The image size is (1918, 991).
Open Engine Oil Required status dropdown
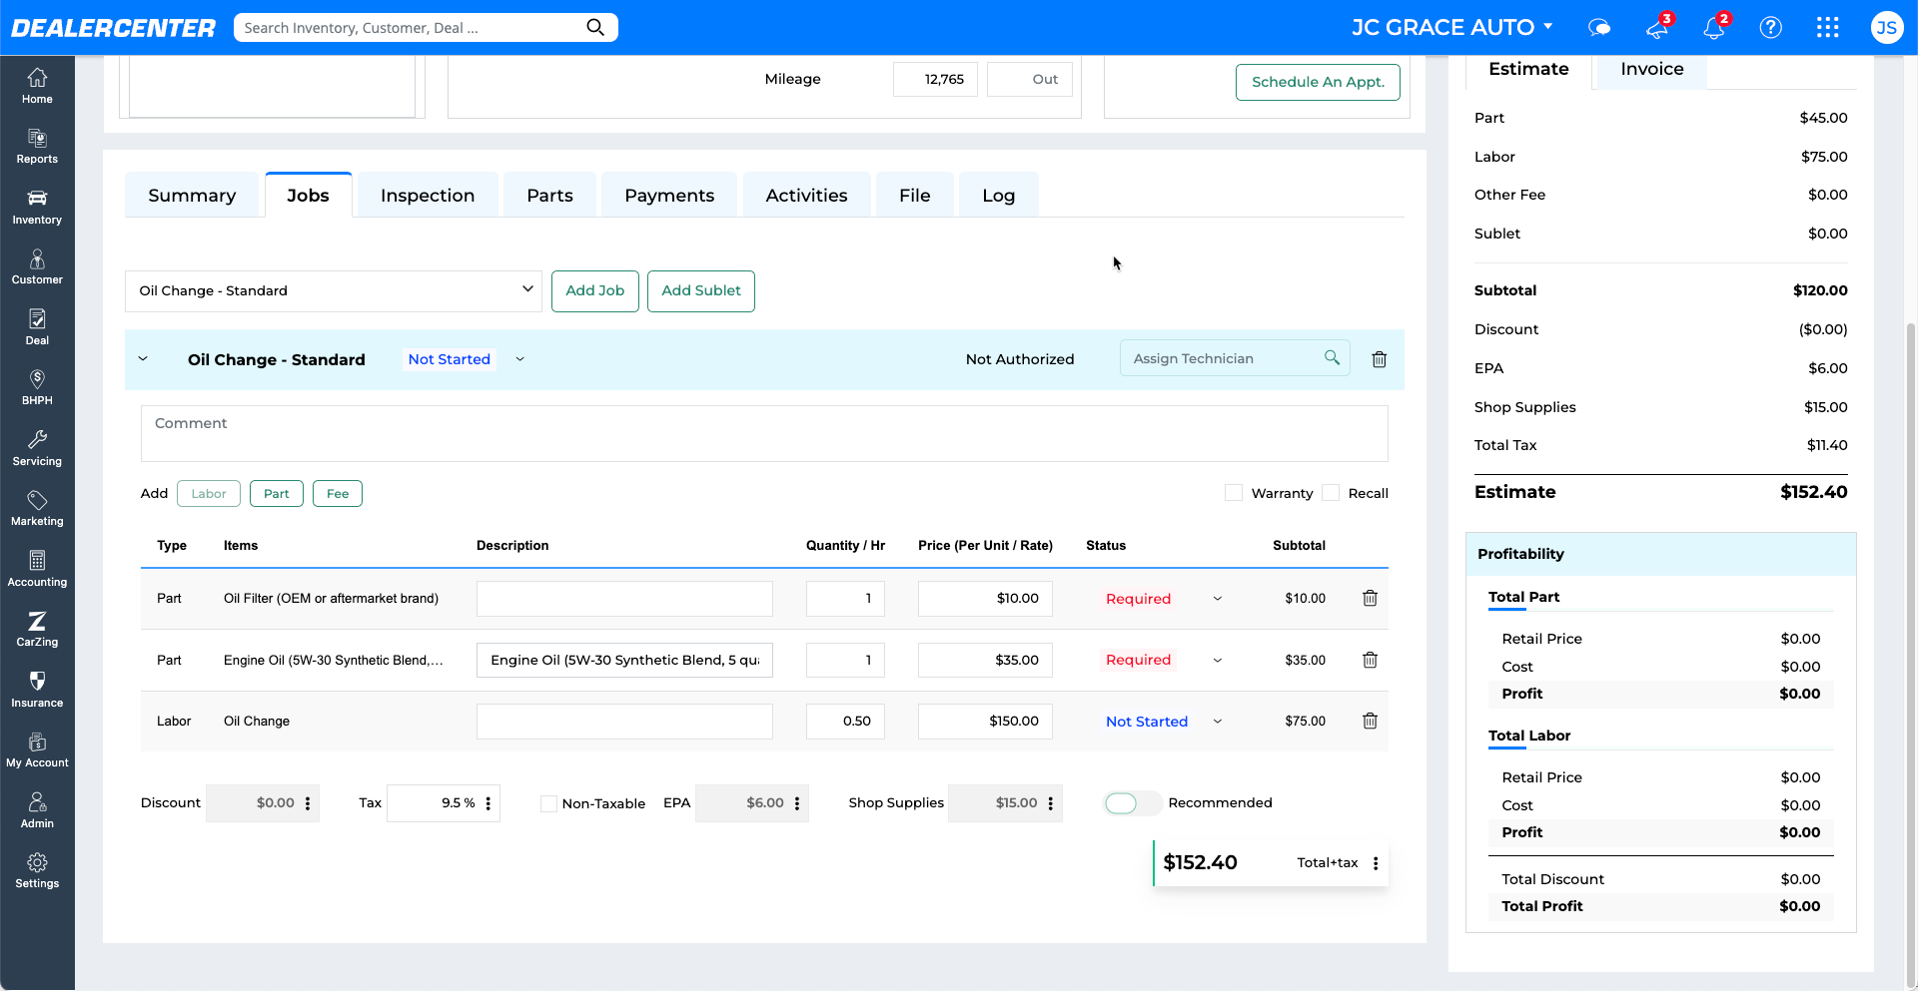click(x=1218, y=660)
